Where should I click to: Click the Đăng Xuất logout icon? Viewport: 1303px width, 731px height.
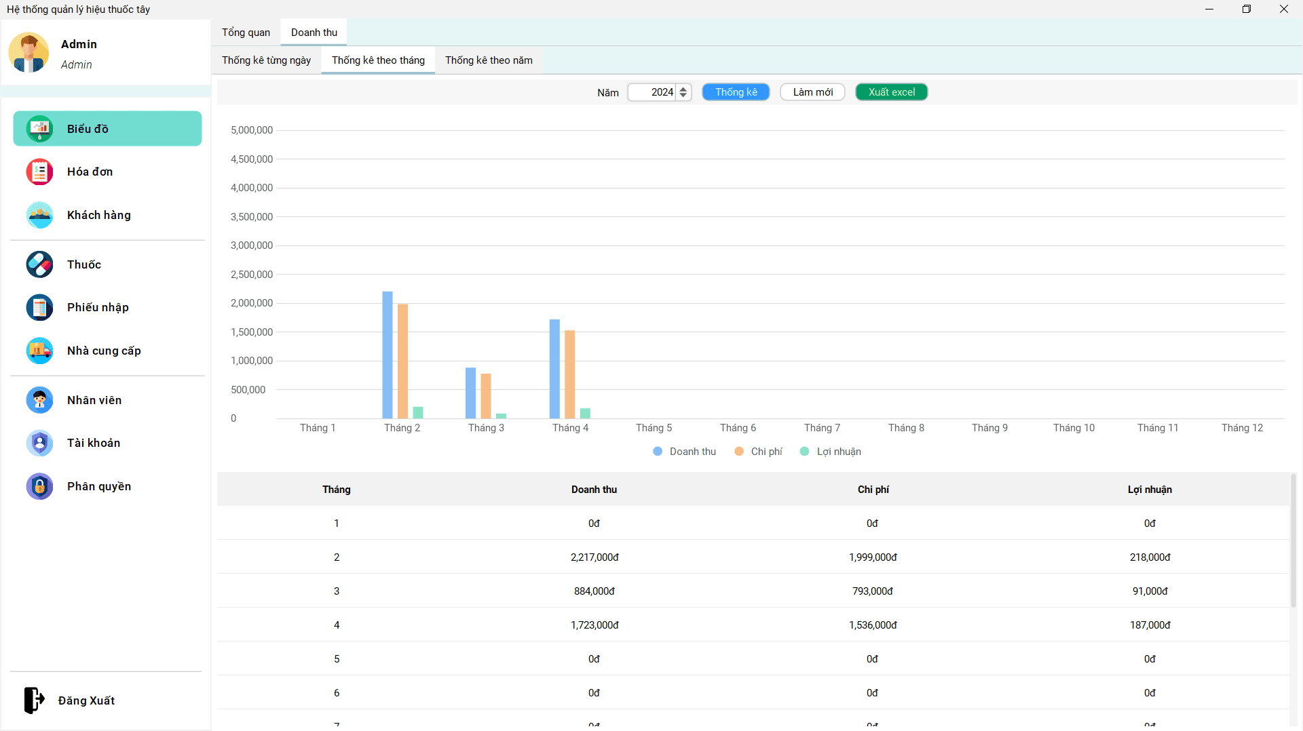point(34,700)
